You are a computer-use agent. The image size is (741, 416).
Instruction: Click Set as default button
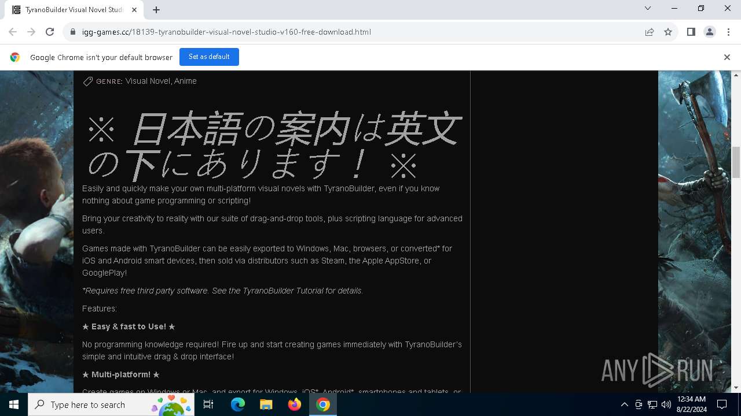click(209, 57)
